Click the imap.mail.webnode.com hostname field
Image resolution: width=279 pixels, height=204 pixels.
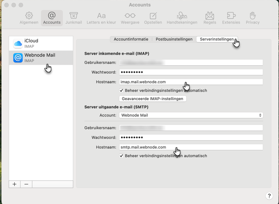191,82
